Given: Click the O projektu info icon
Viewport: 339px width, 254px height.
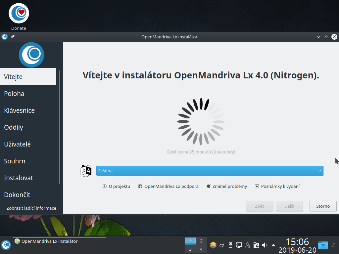Looking at the screenshot, I should click(105, 186).
